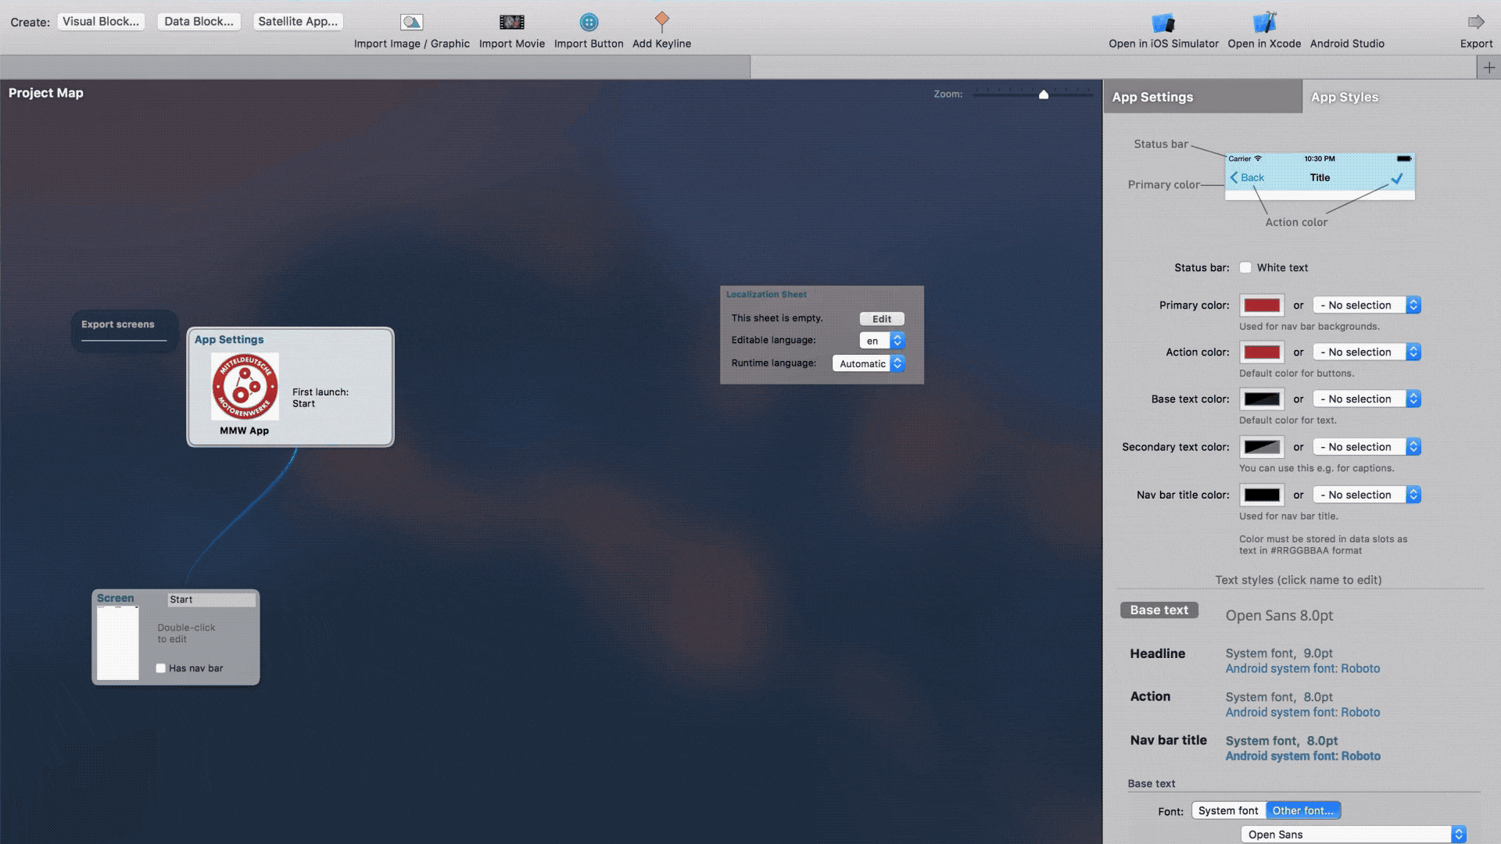Select No selection for Primary color
This screenshot has height=844, width=1501.
pyautogui.click(x=1364, y=304)
